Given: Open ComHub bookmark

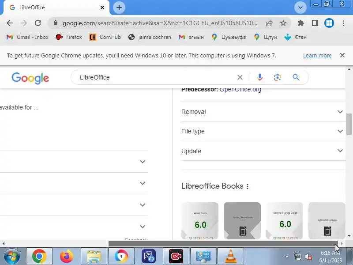Looking at the screenshot, I should 105,37.
